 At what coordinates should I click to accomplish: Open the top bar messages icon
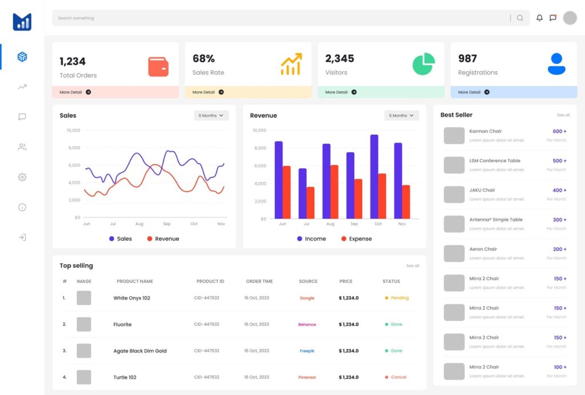point(553,18)
